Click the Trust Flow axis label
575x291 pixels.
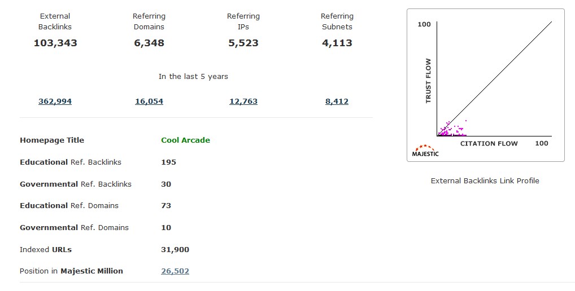pyautogui.click(x=428, y=81)
